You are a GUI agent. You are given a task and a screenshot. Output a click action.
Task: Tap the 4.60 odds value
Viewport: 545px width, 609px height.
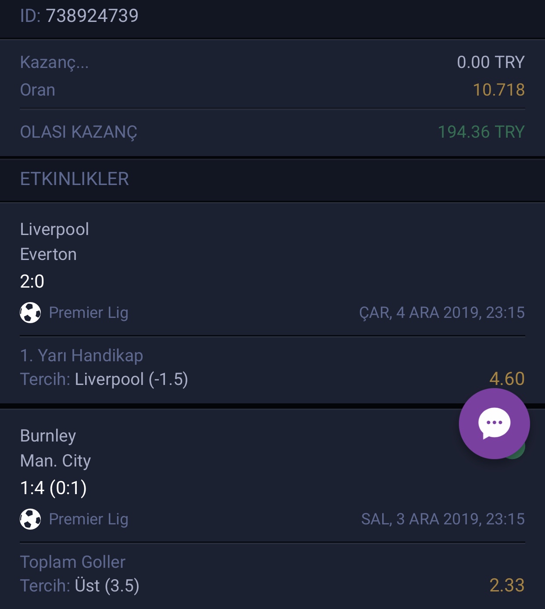coord(507,379)
